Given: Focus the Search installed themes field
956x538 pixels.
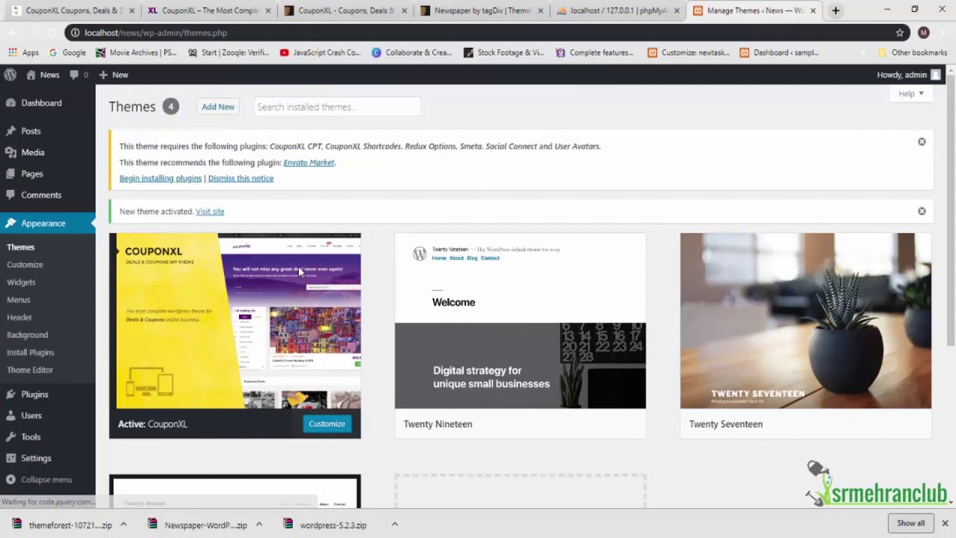Looking at the screenshot, I should [x=337, y=107].
